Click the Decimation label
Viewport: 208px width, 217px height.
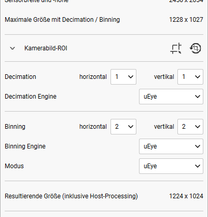(20, 77)
